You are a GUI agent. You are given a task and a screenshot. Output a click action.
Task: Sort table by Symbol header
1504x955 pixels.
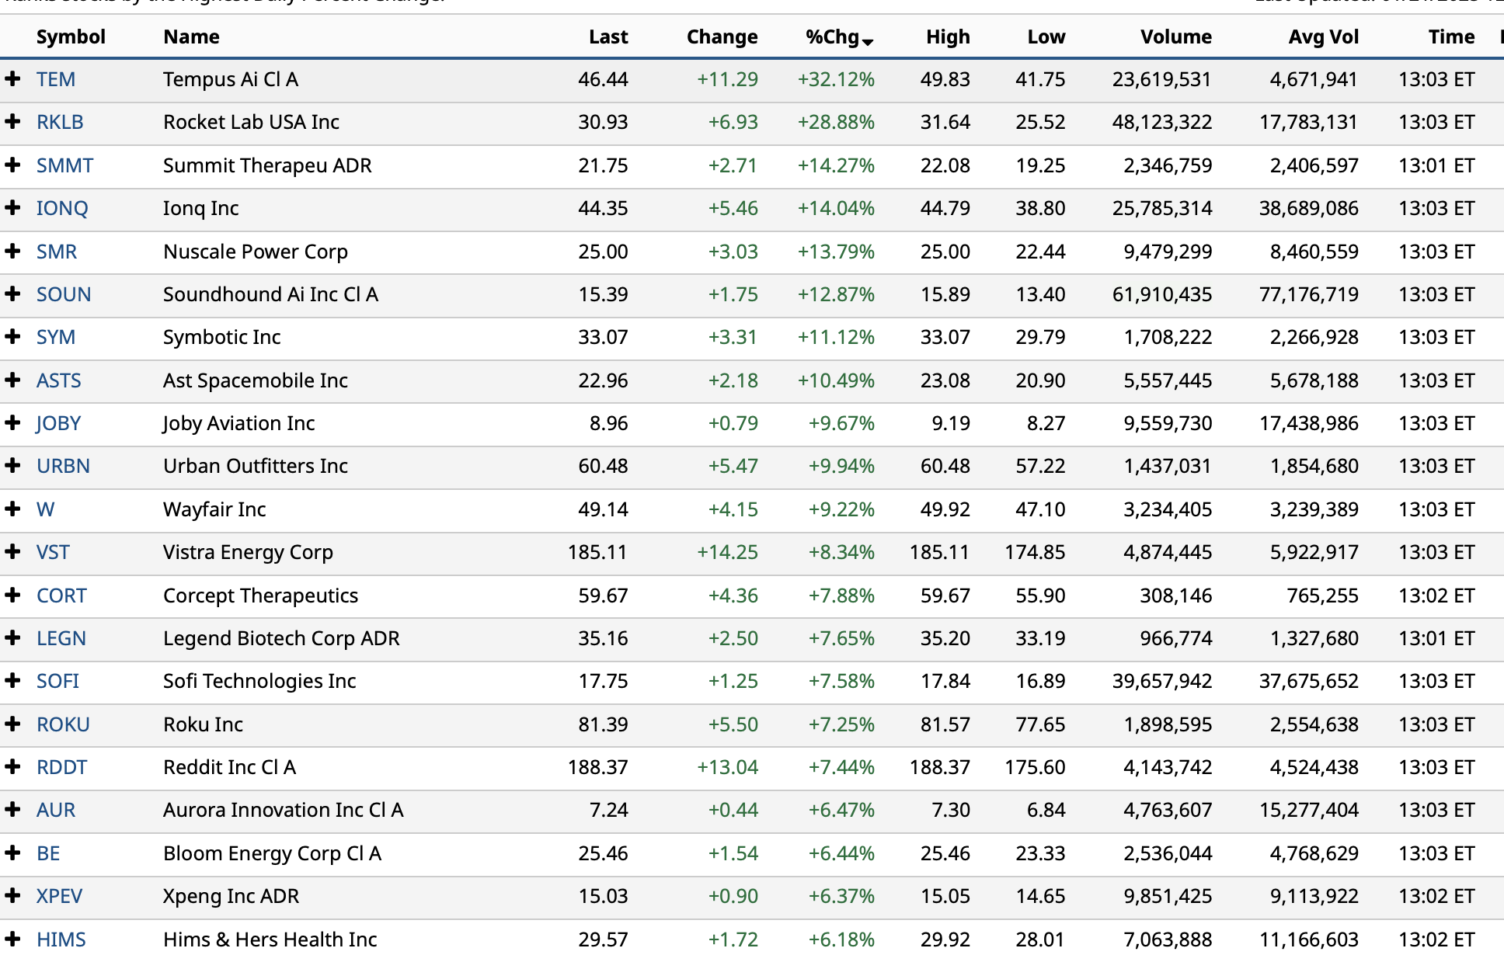point(71,37)
